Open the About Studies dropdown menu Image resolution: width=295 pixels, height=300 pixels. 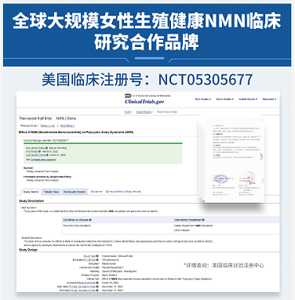[224, 99]
